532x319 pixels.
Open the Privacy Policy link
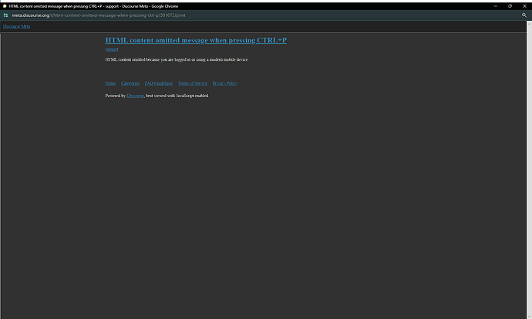tap(224, 83)
